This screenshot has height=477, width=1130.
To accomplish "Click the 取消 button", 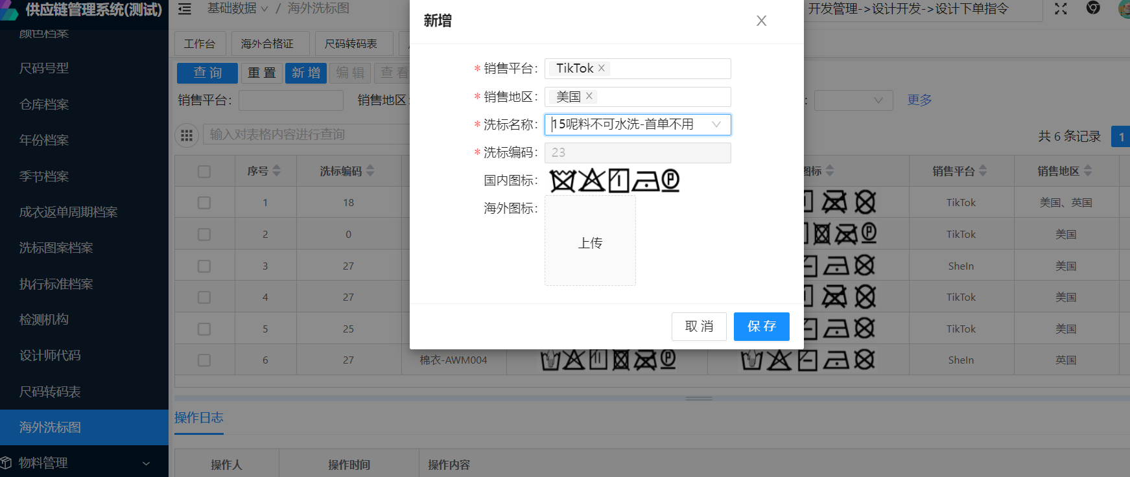I will click(x=699, y=327).
